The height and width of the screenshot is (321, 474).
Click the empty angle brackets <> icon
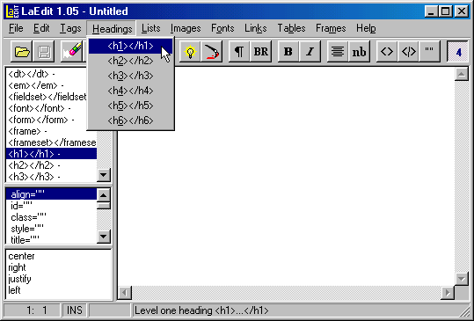[387, 52]
